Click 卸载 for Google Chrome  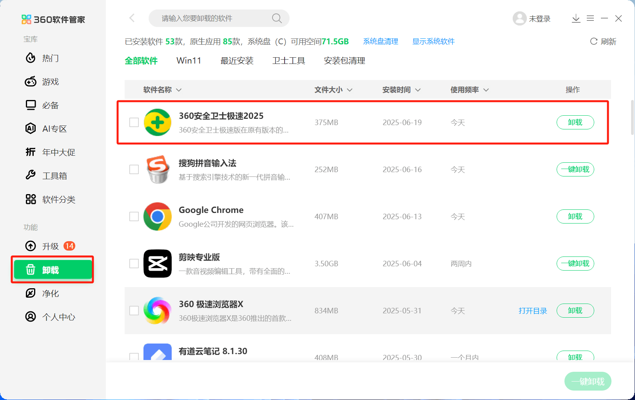pyautogui.click(x=575, y=216)
